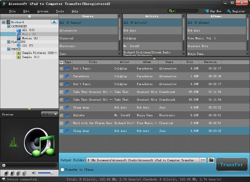Viewport: 250px width, 182px height.
Task: Open output folder with the folder icon
Action: tap(211, 160)
